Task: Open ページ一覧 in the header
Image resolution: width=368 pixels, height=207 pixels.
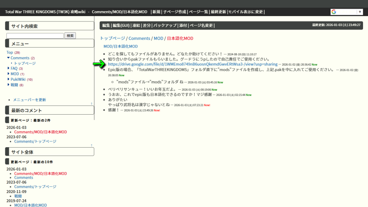Action: pos(198,12)
